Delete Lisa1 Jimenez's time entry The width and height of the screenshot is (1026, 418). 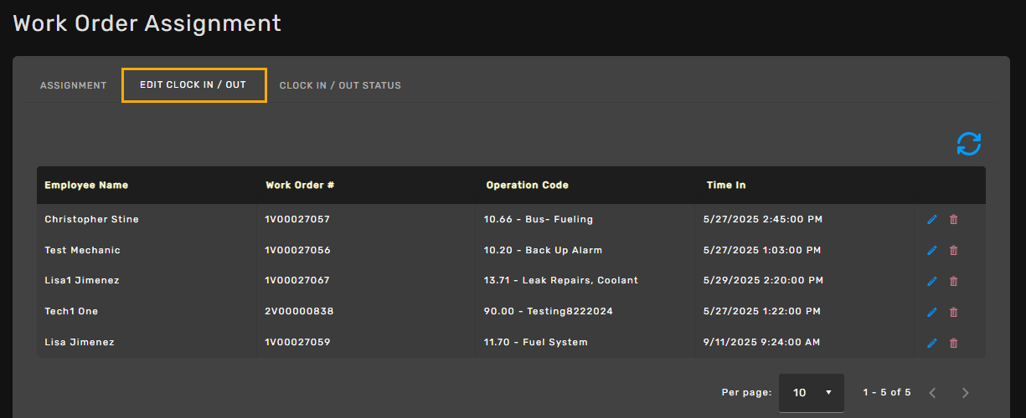click(x=953, y=281)
